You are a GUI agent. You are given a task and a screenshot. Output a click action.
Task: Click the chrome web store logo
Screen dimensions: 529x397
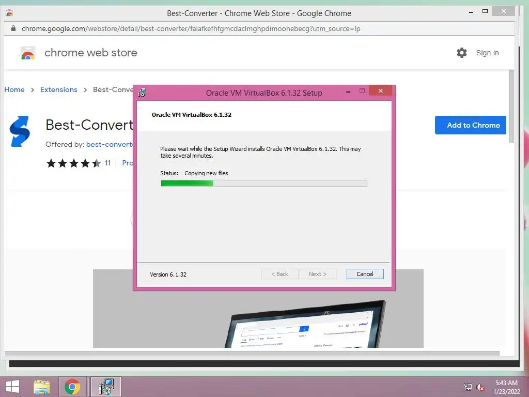pyautogui.click(x=28, y=53)
